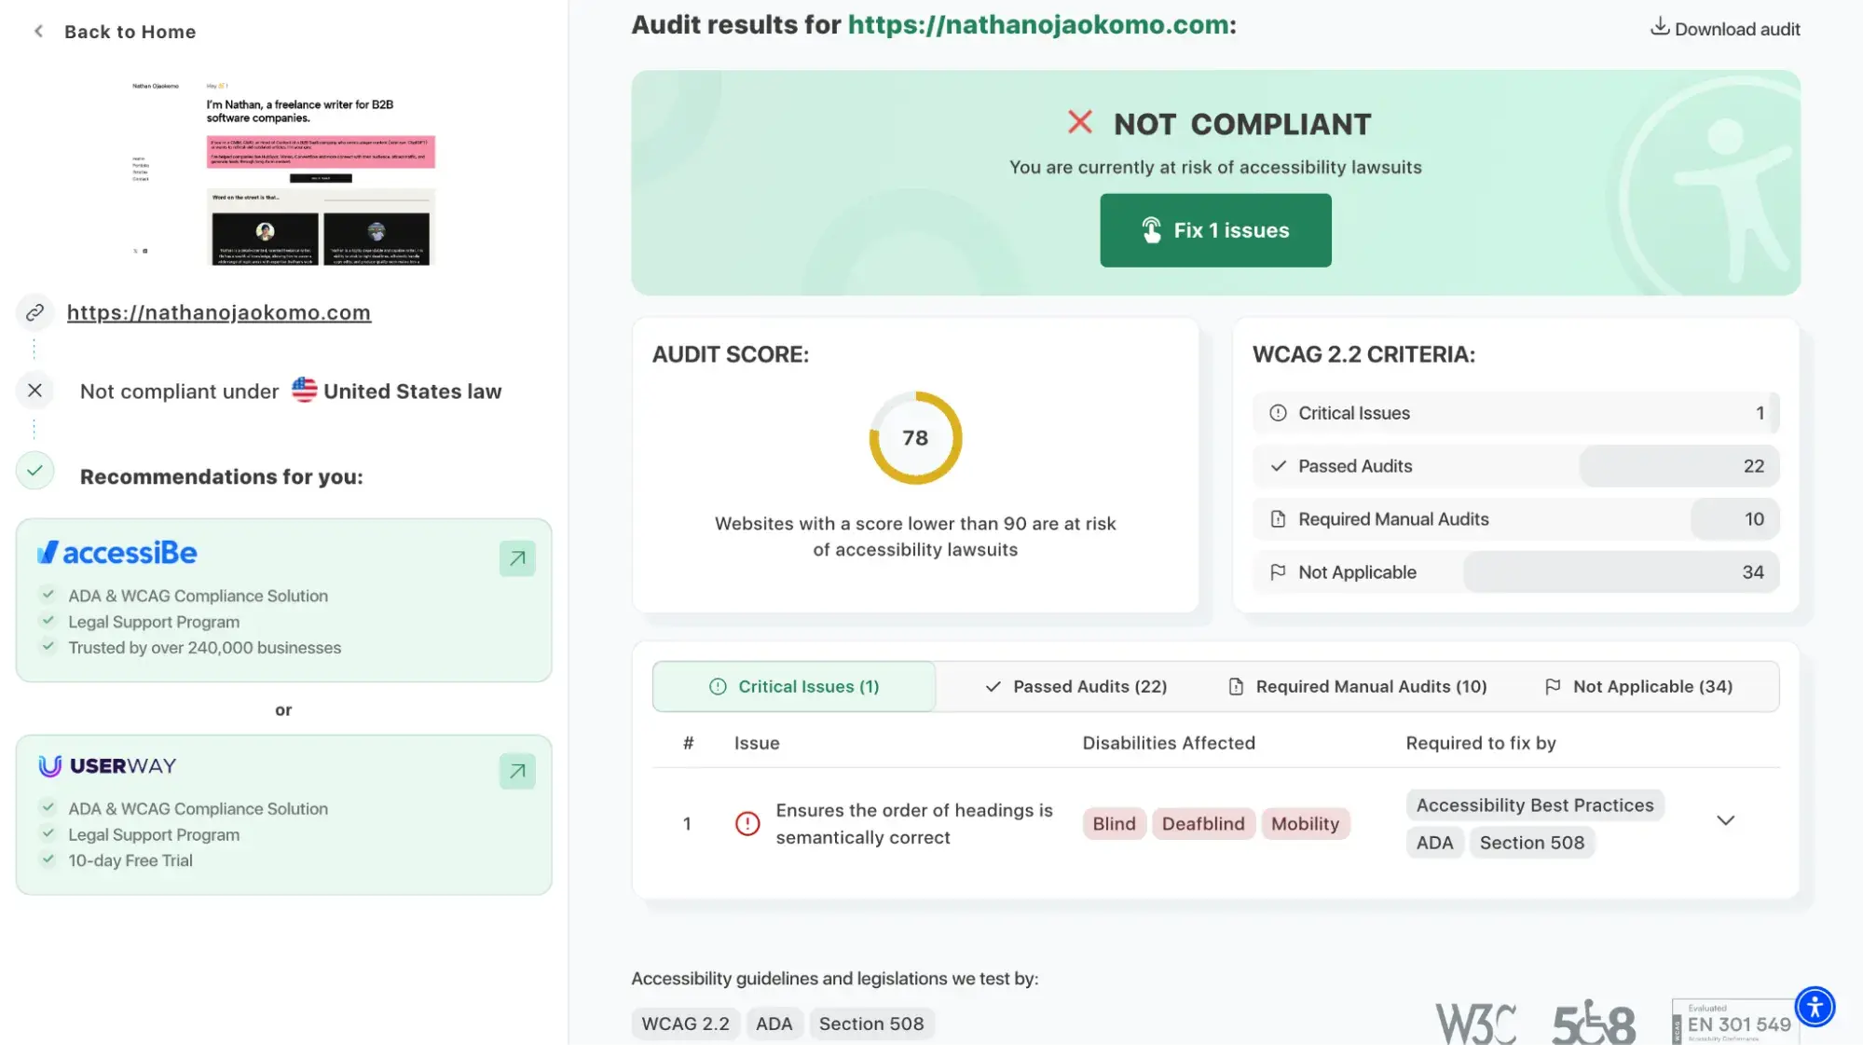Click the WCAG 2.2 guideline chip
Screen dimensions: 1863x1045
[685, 1024]
